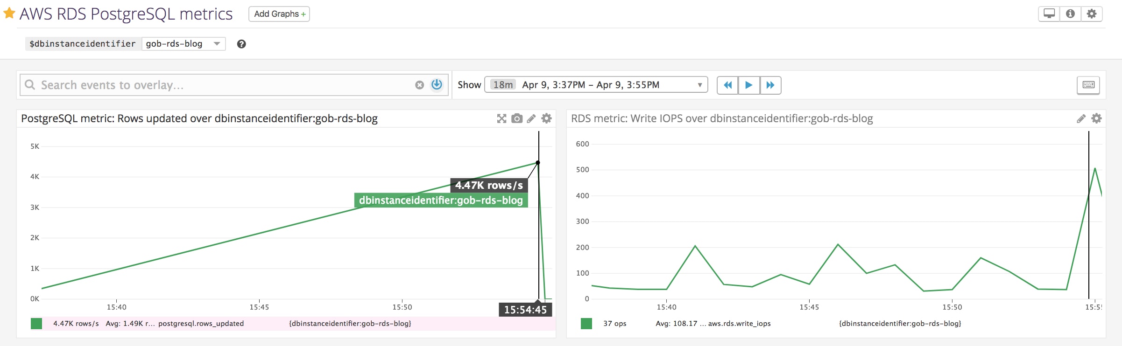The image size is (1122, 346).
Task: Click the green postgresql.rows_updated legend swatch
Action: 36,324
